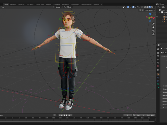Click frame 100 on timeline ruler
Viewport: 167px width, 125px height.
[47, 118]
